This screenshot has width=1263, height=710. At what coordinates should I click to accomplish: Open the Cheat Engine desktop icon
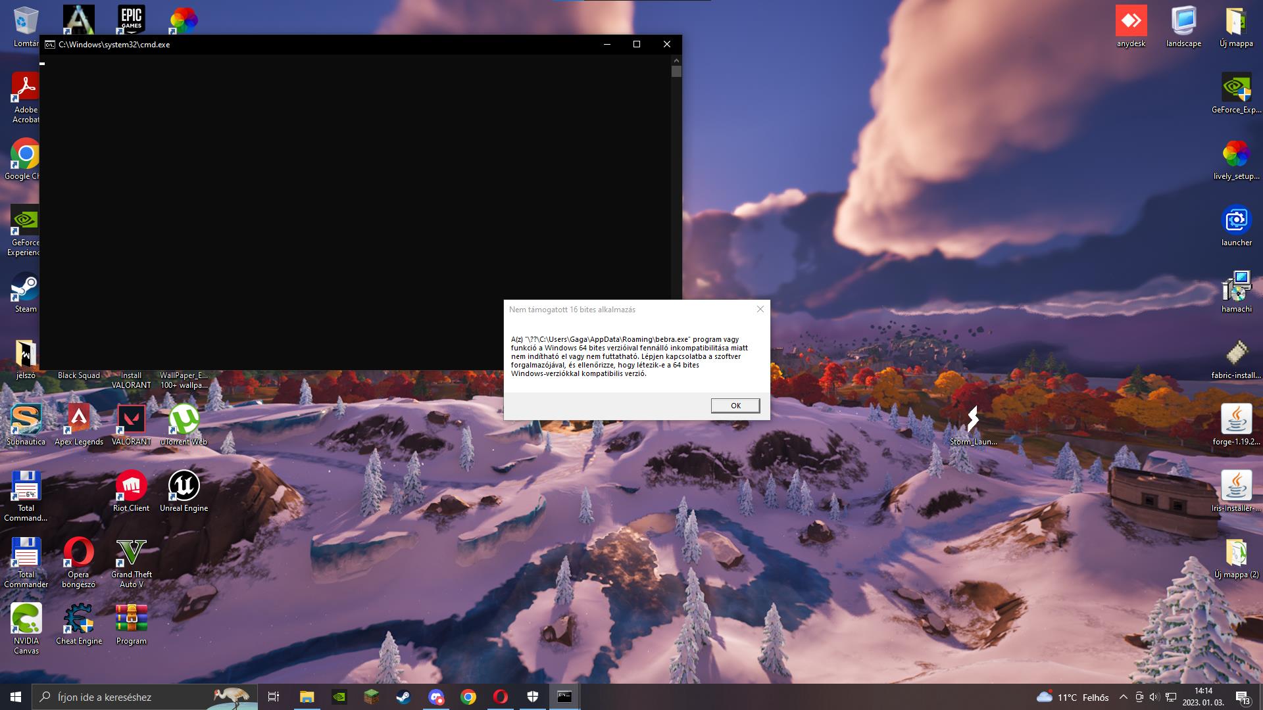coord(78,619)
